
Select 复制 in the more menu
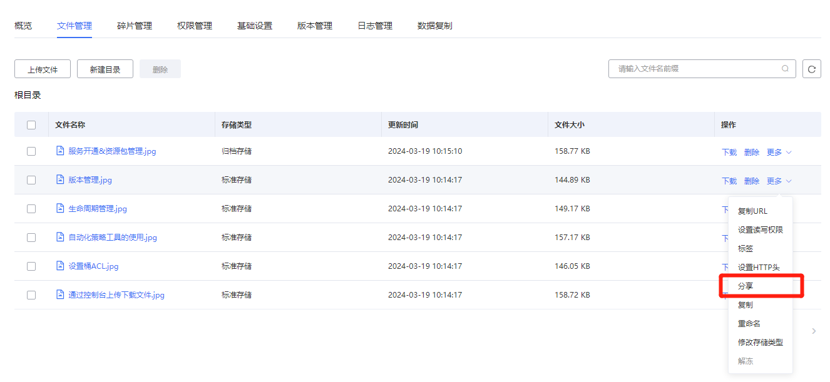click(761, 305)
